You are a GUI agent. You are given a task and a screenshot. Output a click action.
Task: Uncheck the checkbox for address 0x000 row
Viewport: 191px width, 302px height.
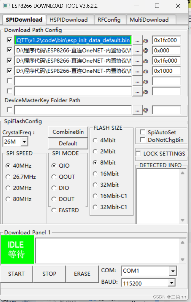pos(9,50)
